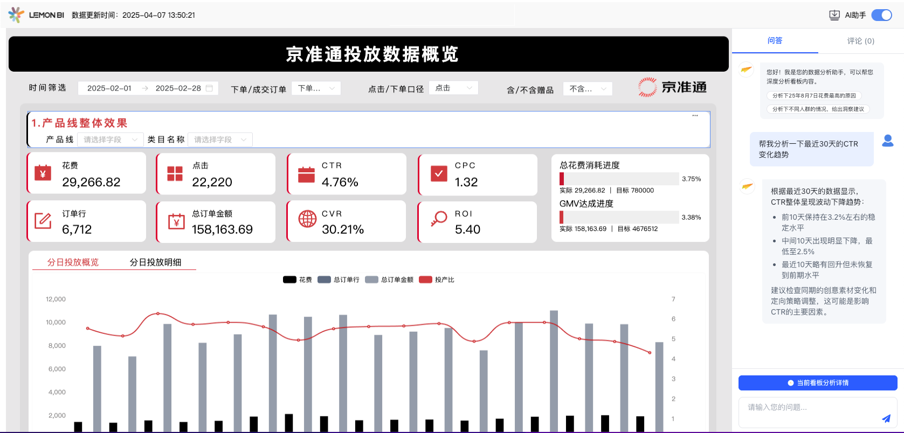Click the CVR value 30.21%
The image size is (904, 433).
(x=343, y=229)
